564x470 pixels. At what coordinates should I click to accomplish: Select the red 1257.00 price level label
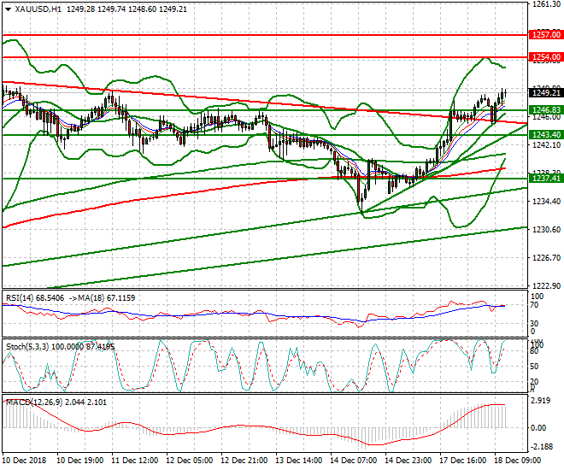point(546,35)
